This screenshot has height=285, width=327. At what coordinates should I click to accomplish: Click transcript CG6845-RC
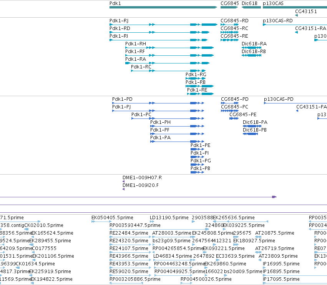(230, 32)
